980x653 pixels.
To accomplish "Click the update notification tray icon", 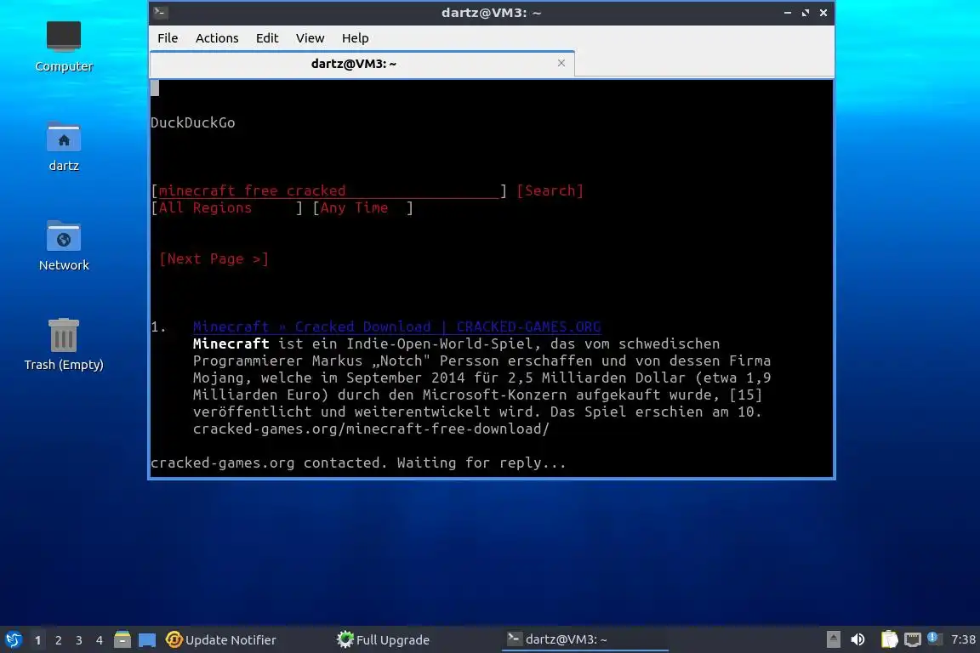I will coord(933,638).
